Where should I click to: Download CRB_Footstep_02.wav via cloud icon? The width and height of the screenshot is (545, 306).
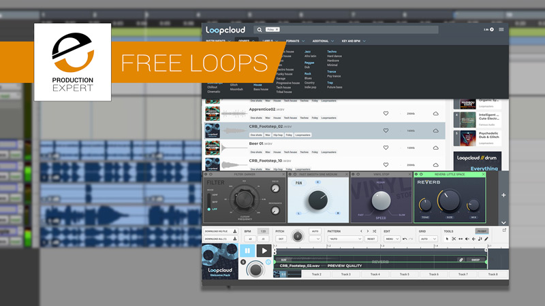[435, 131]
